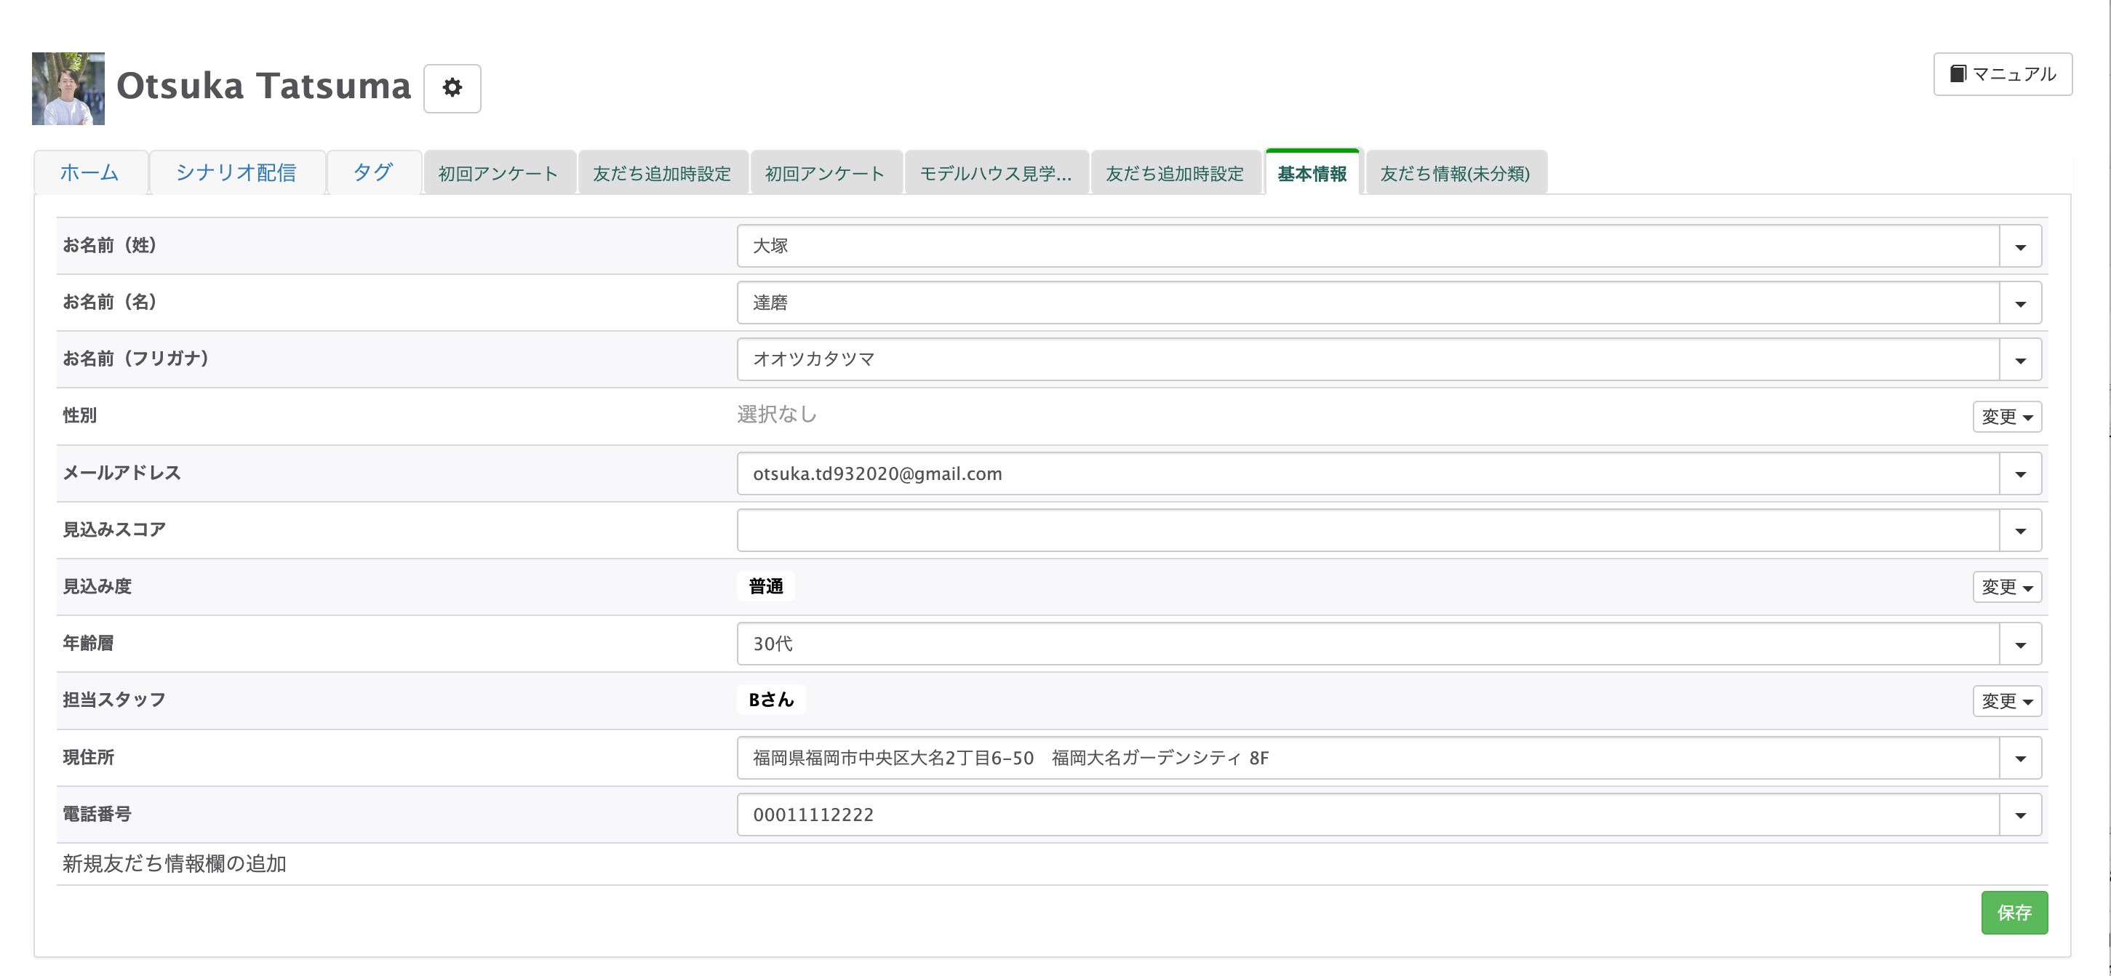Open the メールアドレス field dropdown arrow
Image resolution: width=2111 pixels, height=976 pixels.
(x=2020, y=473)
